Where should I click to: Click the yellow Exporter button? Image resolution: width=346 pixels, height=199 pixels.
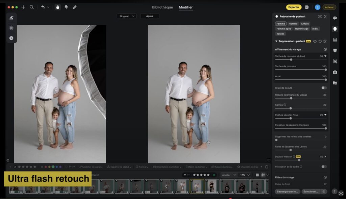(294, 7)
